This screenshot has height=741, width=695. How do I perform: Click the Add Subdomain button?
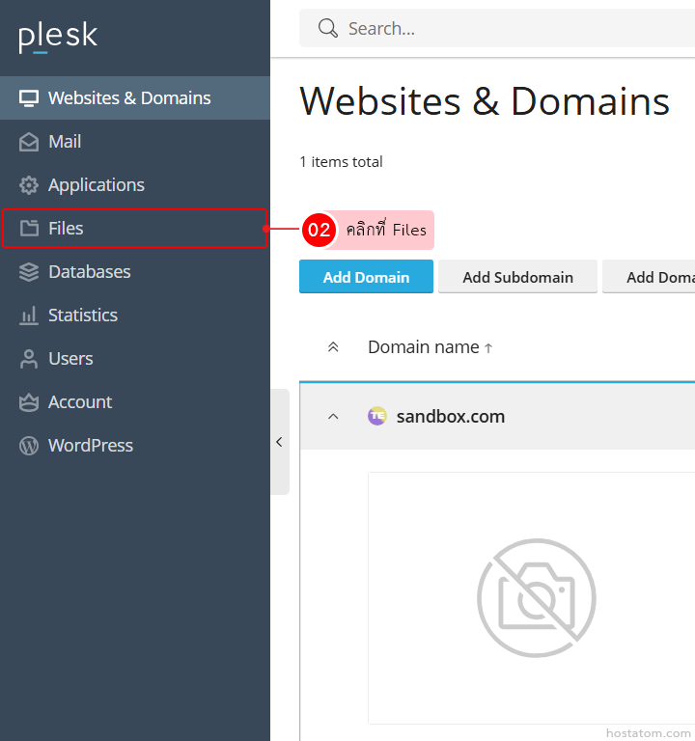tap(517, 277)
